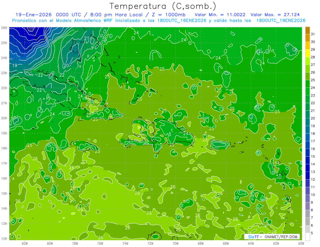Click the "19" contour label on the map
This screenshot has width=320, height=247.
pyautogui.click(x=15, y=65)
